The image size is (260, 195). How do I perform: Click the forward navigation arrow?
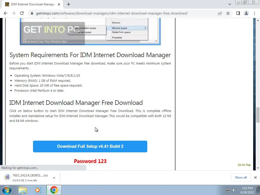(14, 13)
